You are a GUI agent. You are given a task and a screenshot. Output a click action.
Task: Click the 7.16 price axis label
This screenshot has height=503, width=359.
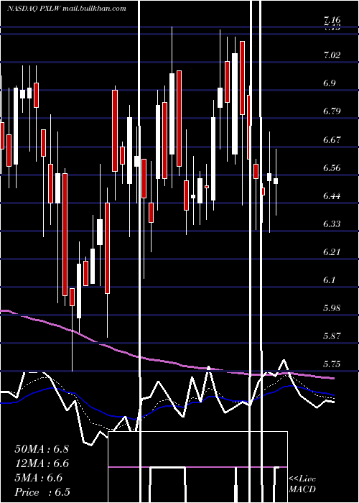pos(332,21)
